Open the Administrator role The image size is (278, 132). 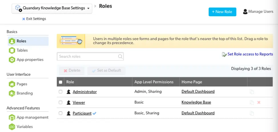[x=85, y=92]
